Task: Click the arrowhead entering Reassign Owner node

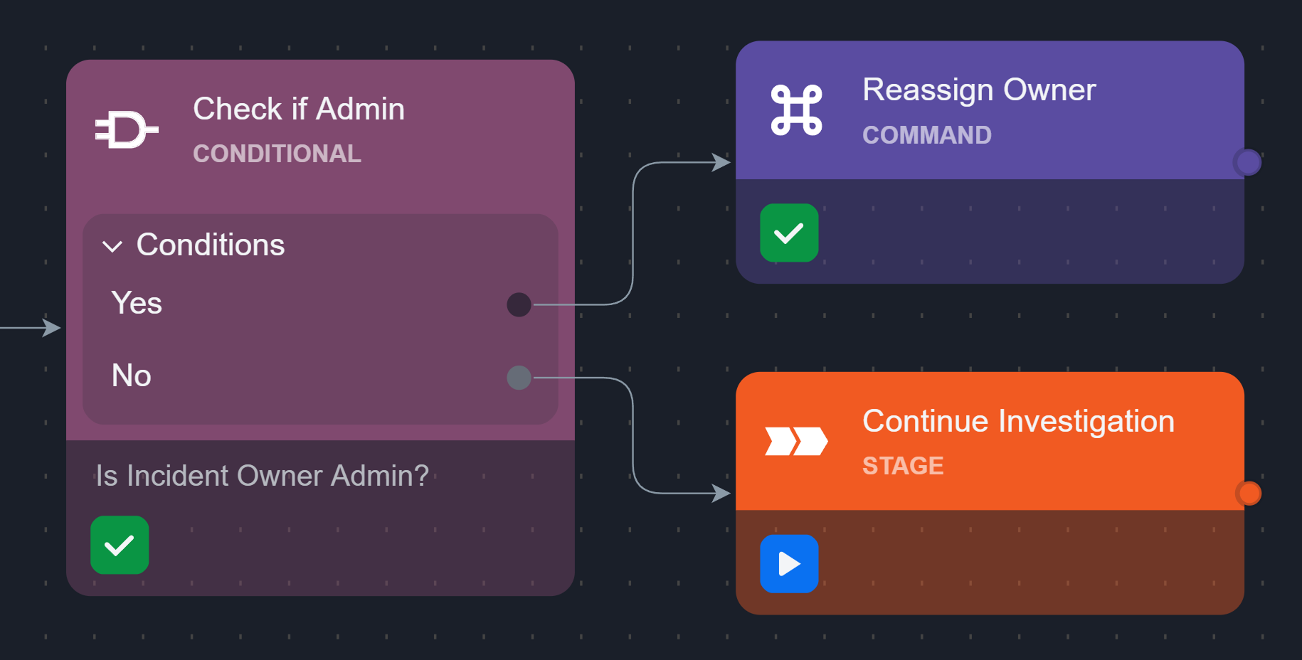Action: 721,162
